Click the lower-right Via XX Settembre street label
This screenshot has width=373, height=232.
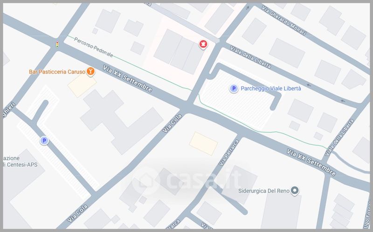[x=311, y=163]
